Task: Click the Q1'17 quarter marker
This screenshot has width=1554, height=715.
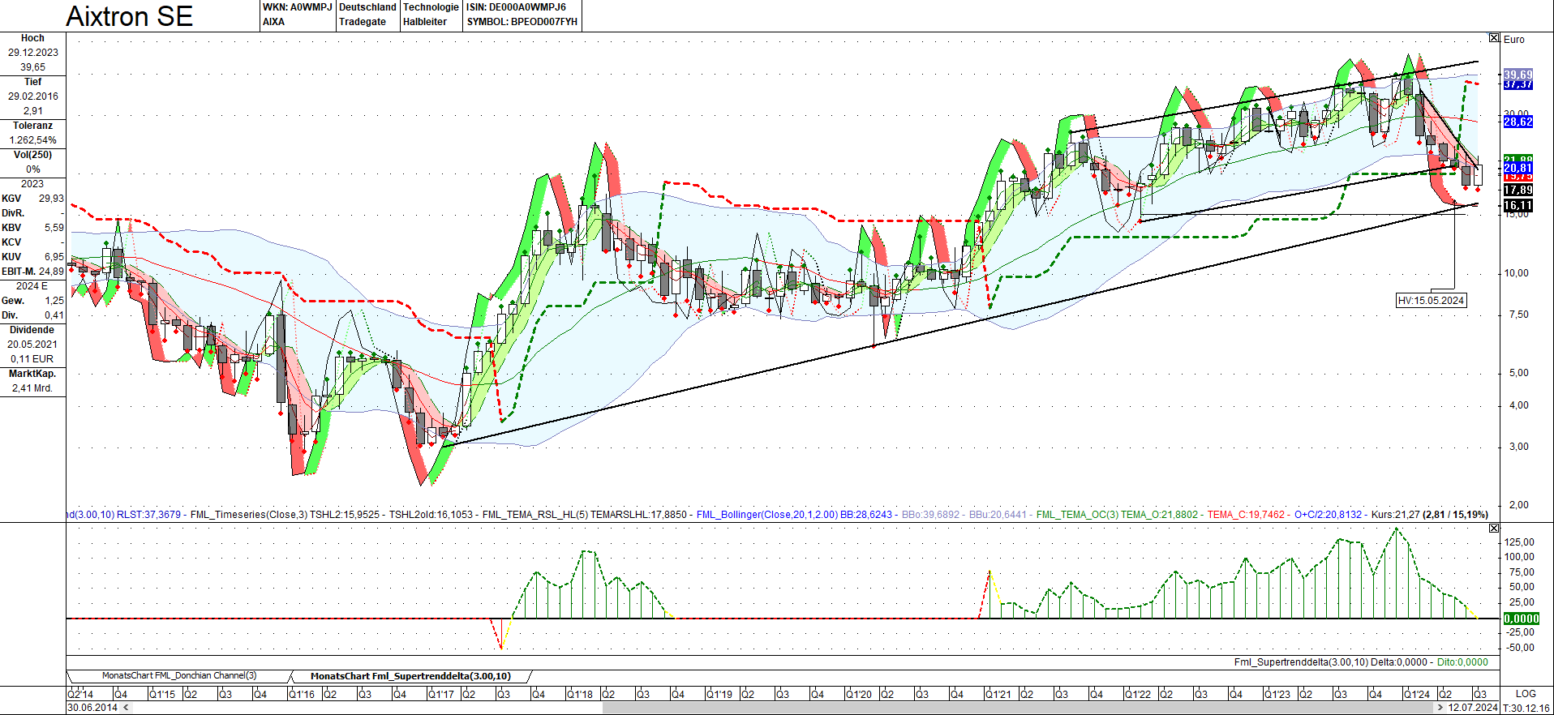Action: click(441, 695)
